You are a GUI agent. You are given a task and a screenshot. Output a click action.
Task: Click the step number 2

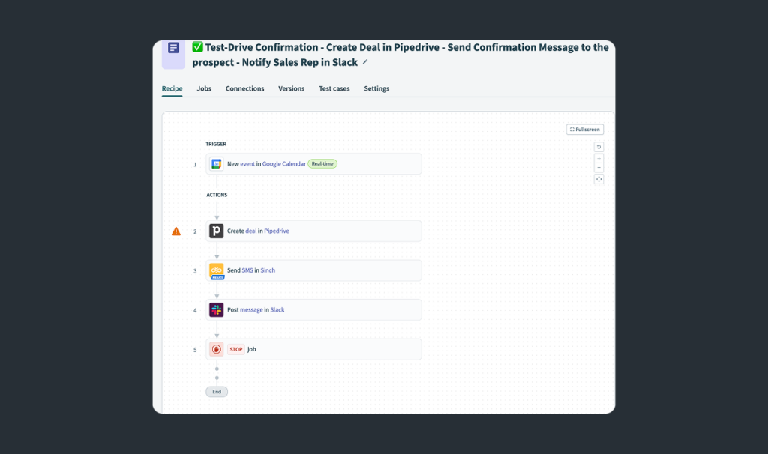[x=195, y=231]
